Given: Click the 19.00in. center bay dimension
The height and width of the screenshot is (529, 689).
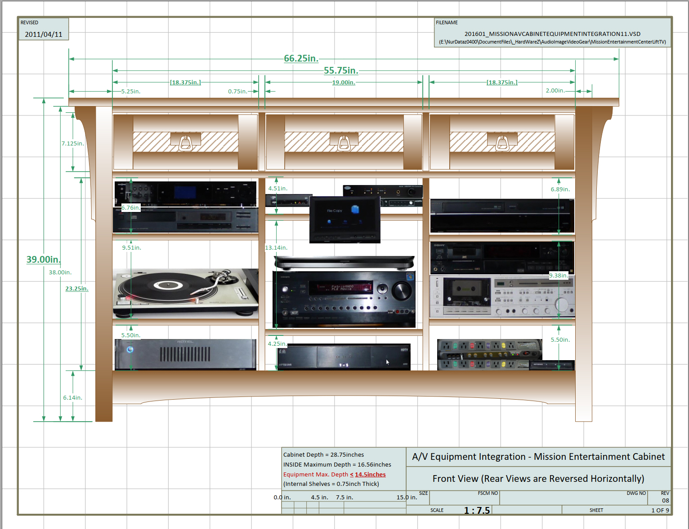Looking at the screenshot, I should (344, 82).
